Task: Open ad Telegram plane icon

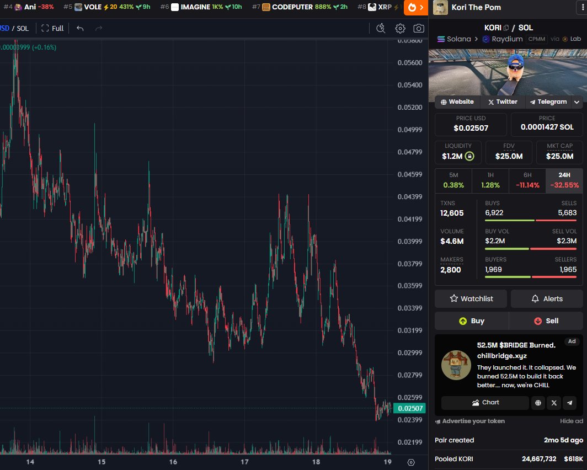Action: click(x=569, y=403)
